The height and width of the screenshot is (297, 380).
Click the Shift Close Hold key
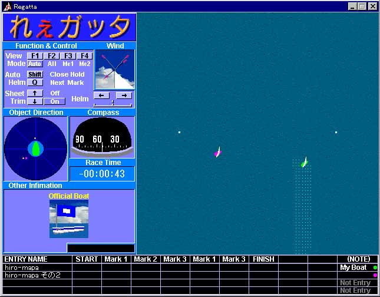coord(35,74)
